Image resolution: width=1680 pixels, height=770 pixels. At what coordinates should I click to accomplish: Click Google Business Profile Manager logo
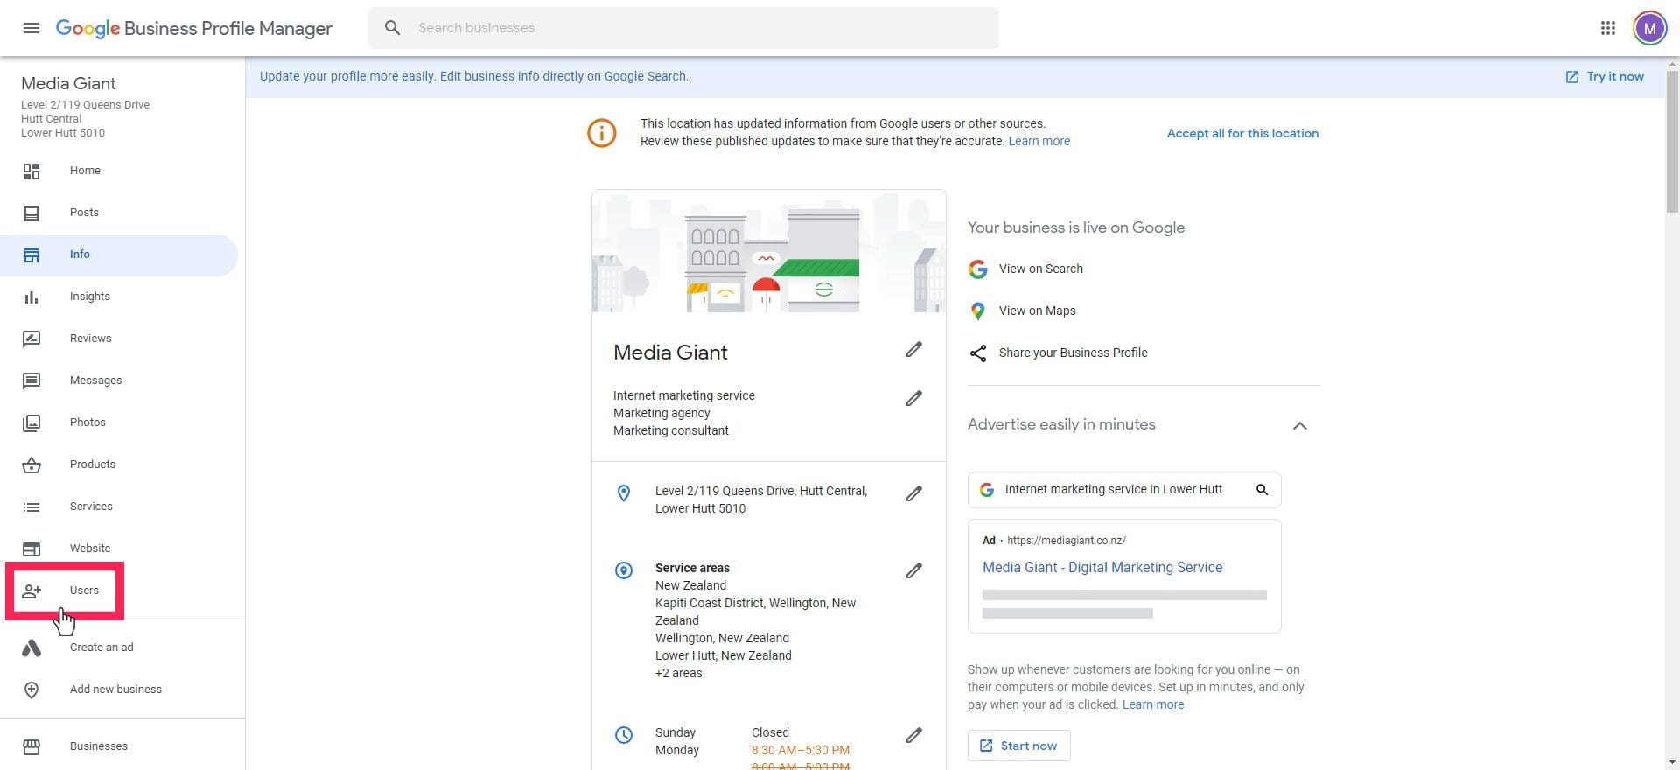[x=193, y=28]
